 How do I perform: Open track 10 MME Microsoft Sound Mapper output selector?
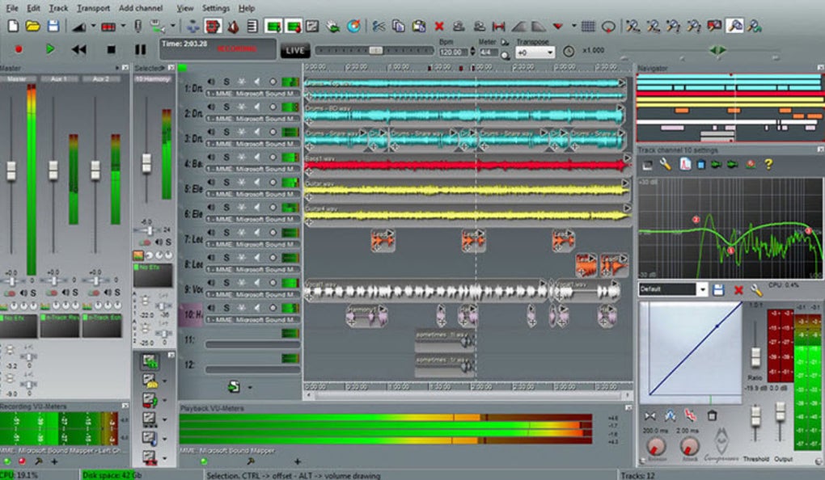pos(252,320)
